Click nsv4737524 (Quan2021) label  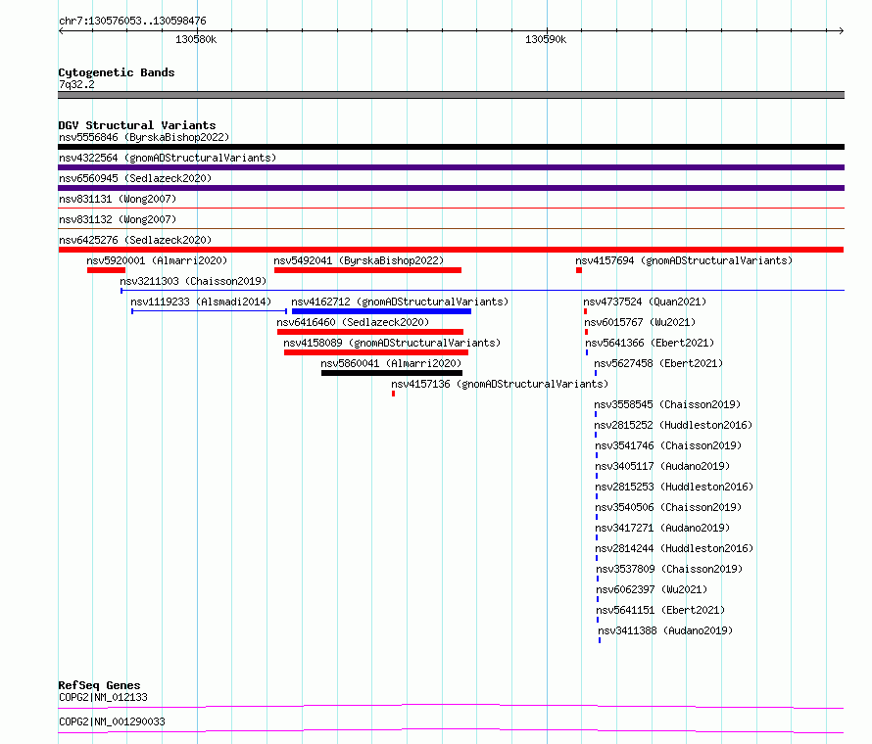click(x=645, y=302)
